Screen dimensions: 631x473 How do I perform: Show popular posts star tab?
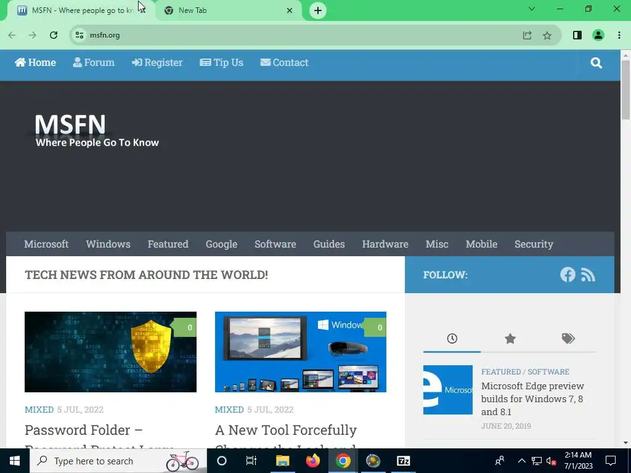(510, 338)
